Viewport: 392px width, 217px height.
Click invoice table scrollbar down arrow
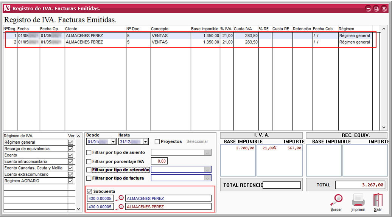point(384,127)
